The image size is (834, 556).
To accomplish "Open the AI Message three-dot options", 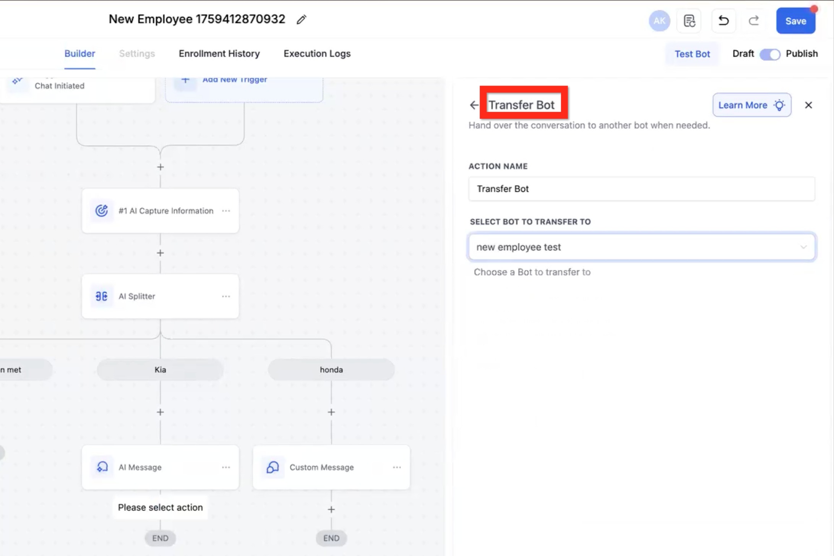I will click(226, 467).
